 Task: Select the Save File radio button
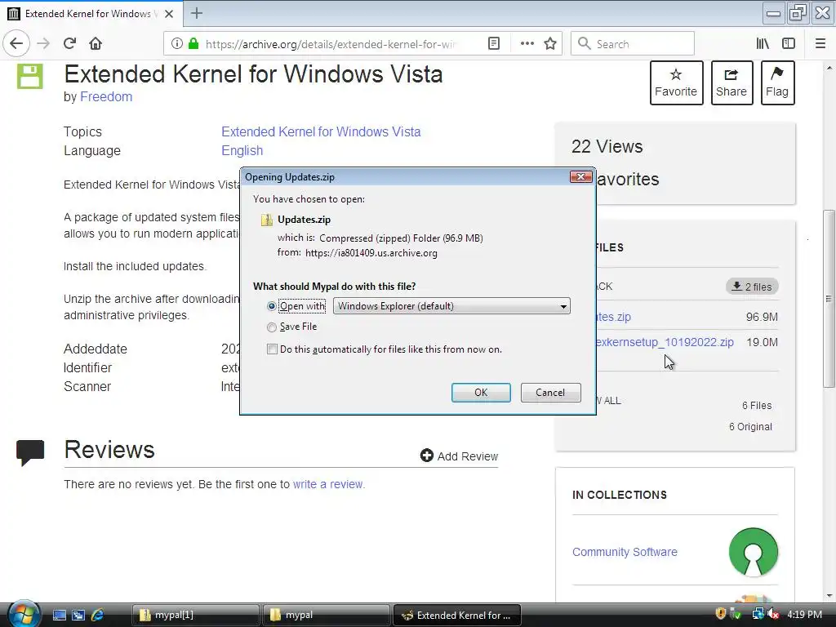tap(272, 327)
